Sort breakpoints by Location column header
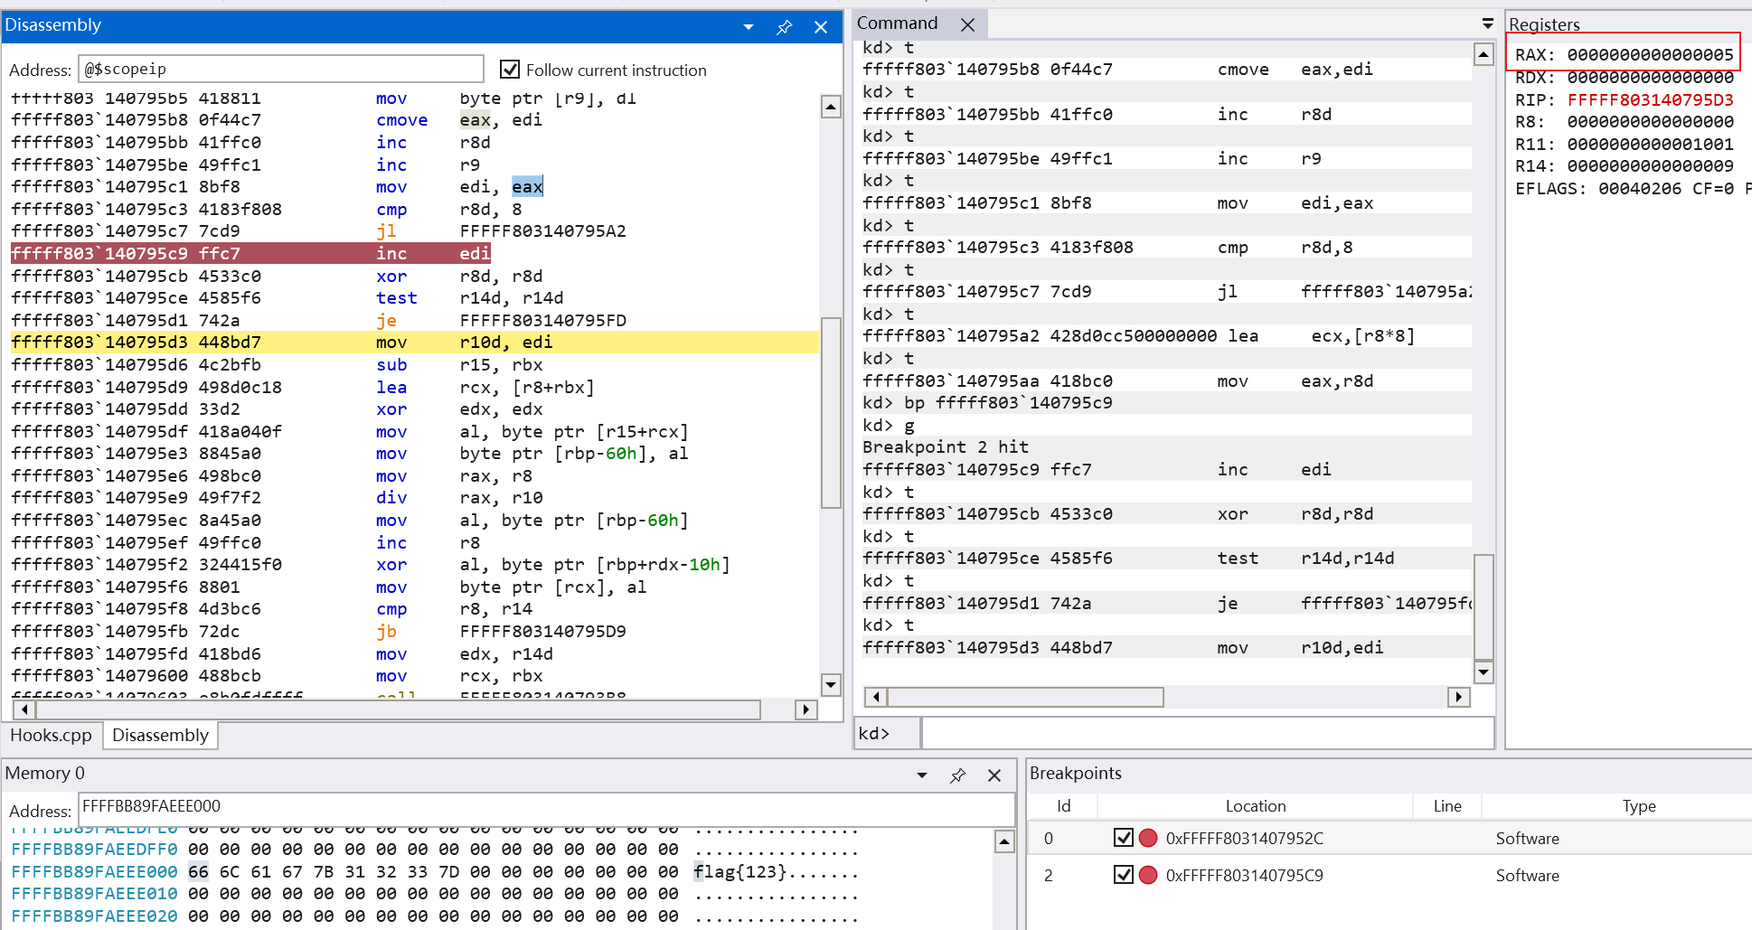The height and width of the screenshot is (930, 1752). (1256, 805)
